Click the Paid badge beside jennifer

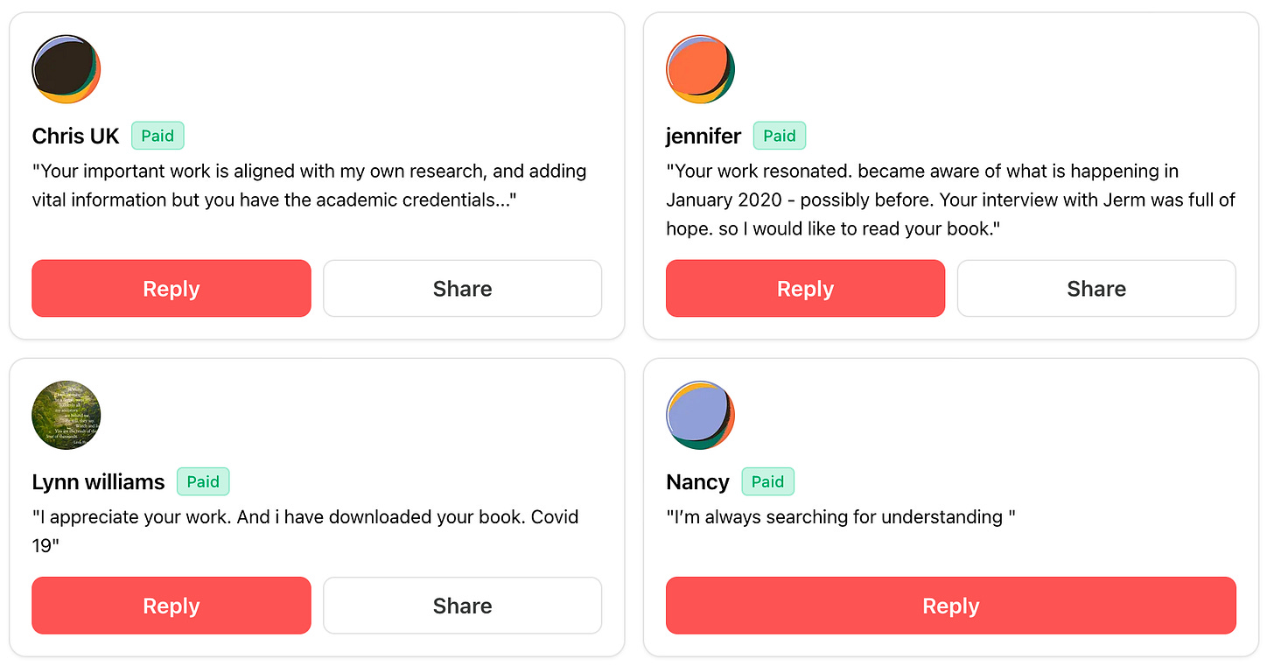[x=779, y=136]
